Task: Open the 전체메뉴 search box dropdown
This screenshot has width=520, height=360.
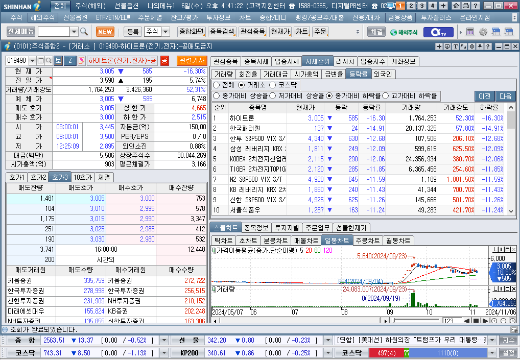Action: click(x=74, y=32)
